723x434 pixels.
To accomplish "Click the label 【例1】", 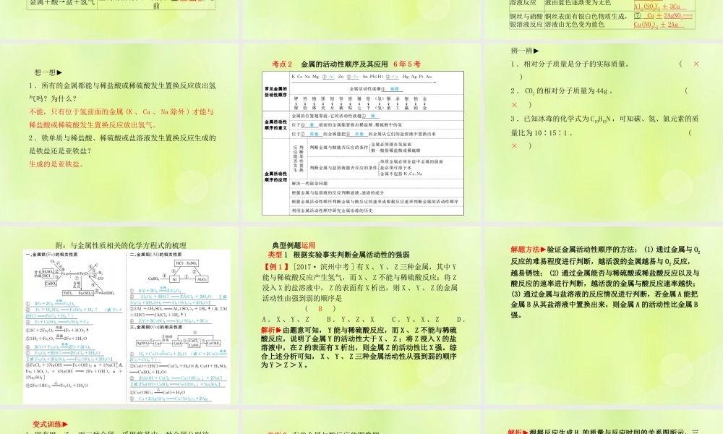I will click(x=276, y=267).
